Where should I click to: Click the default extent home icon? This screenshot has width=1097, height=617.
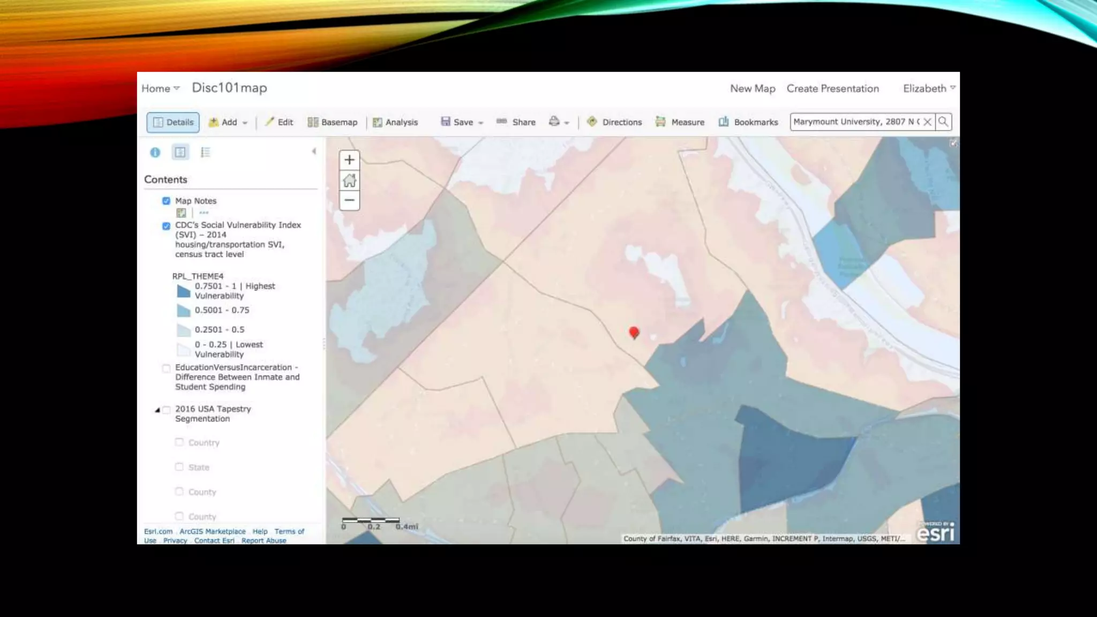349,180
